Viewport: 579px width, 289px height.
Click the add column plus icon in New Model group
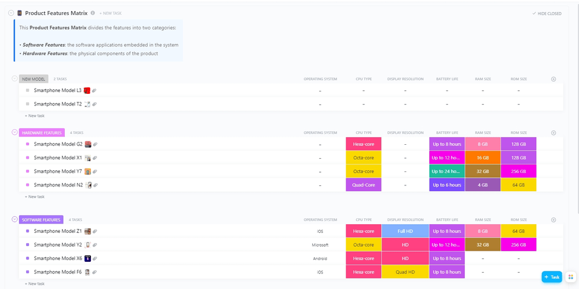553,79
